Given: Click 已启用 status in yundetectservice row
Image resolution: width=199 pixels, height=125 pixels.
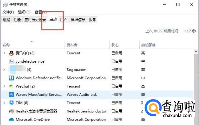Looking at the screenshot, I should (x=117, y=61).
